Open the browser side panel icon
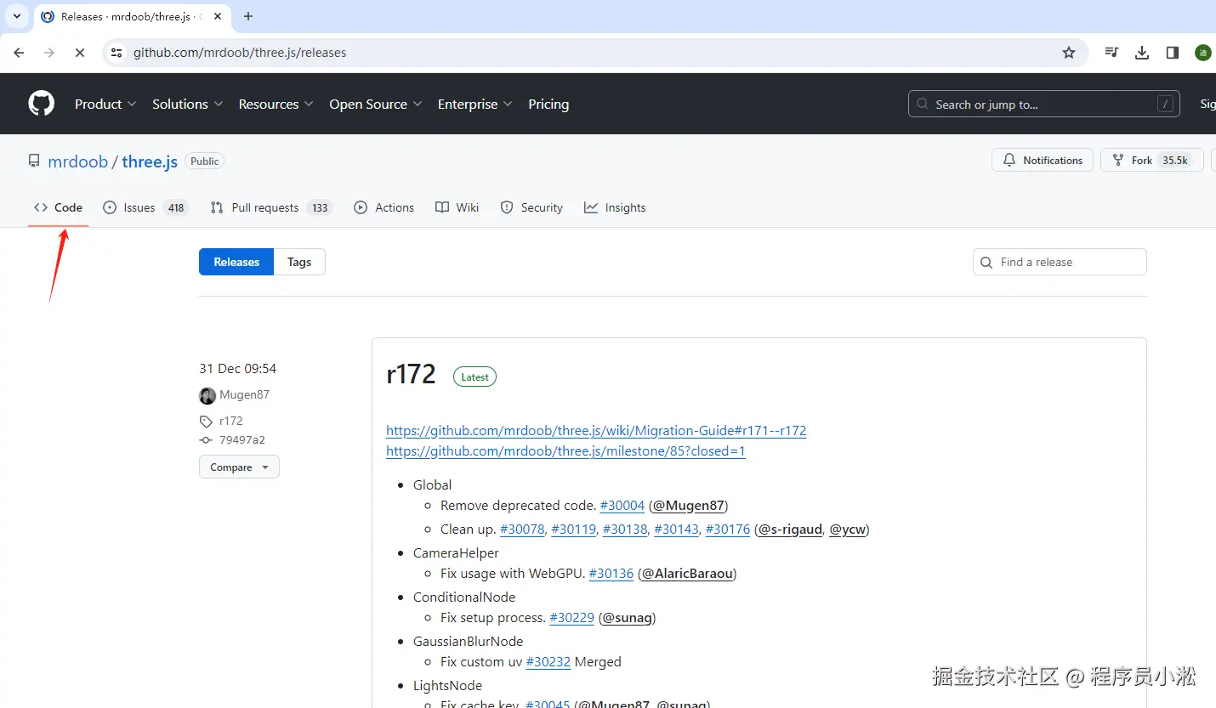The image size is (1216, 708). pyautogui.click(x=1173, y=53)
